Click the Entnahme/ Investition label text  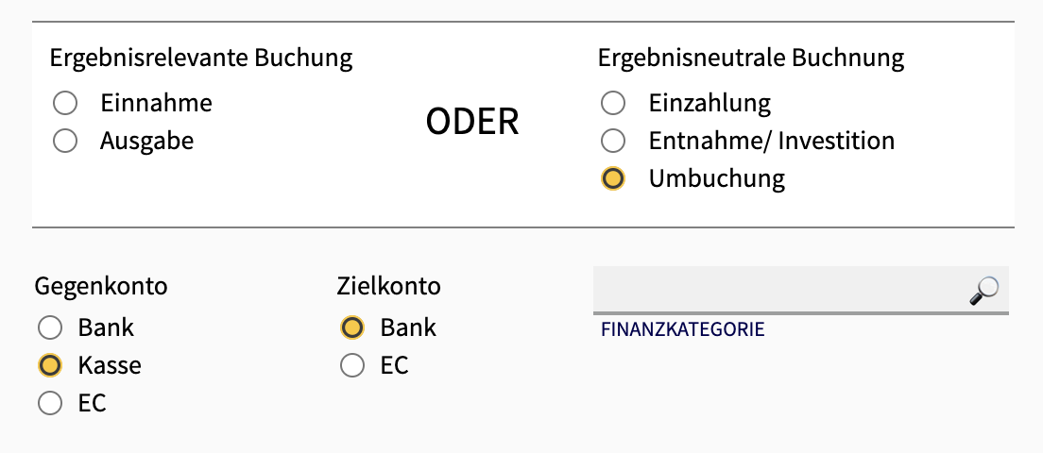tap(772, 141)
